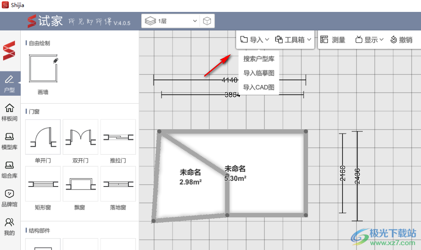The image size is (421, 250).
Task: Click the 试家 brand logo in header
Action: (x=45, y=21)
